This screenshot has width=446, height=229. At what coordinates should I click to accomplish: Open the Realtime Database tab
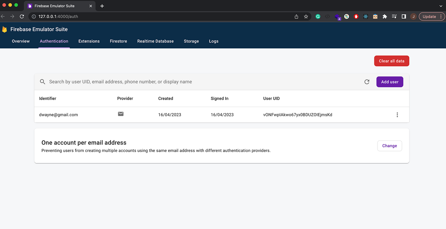point(155,41)
